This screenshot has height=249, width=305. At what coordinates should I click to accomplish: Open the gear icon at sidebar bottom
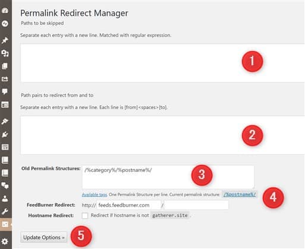tap(5, 241)
